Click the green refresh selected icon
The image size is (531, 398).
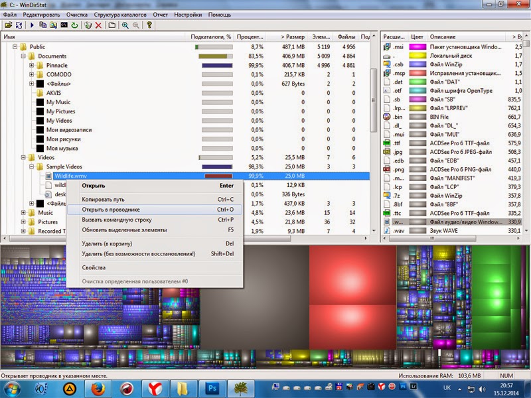pyautogui.click(x=74, y=25)
